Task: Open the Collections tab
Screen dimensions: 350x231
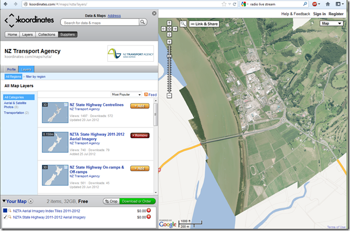Action: pyautogui.click(x=47, y=35)
